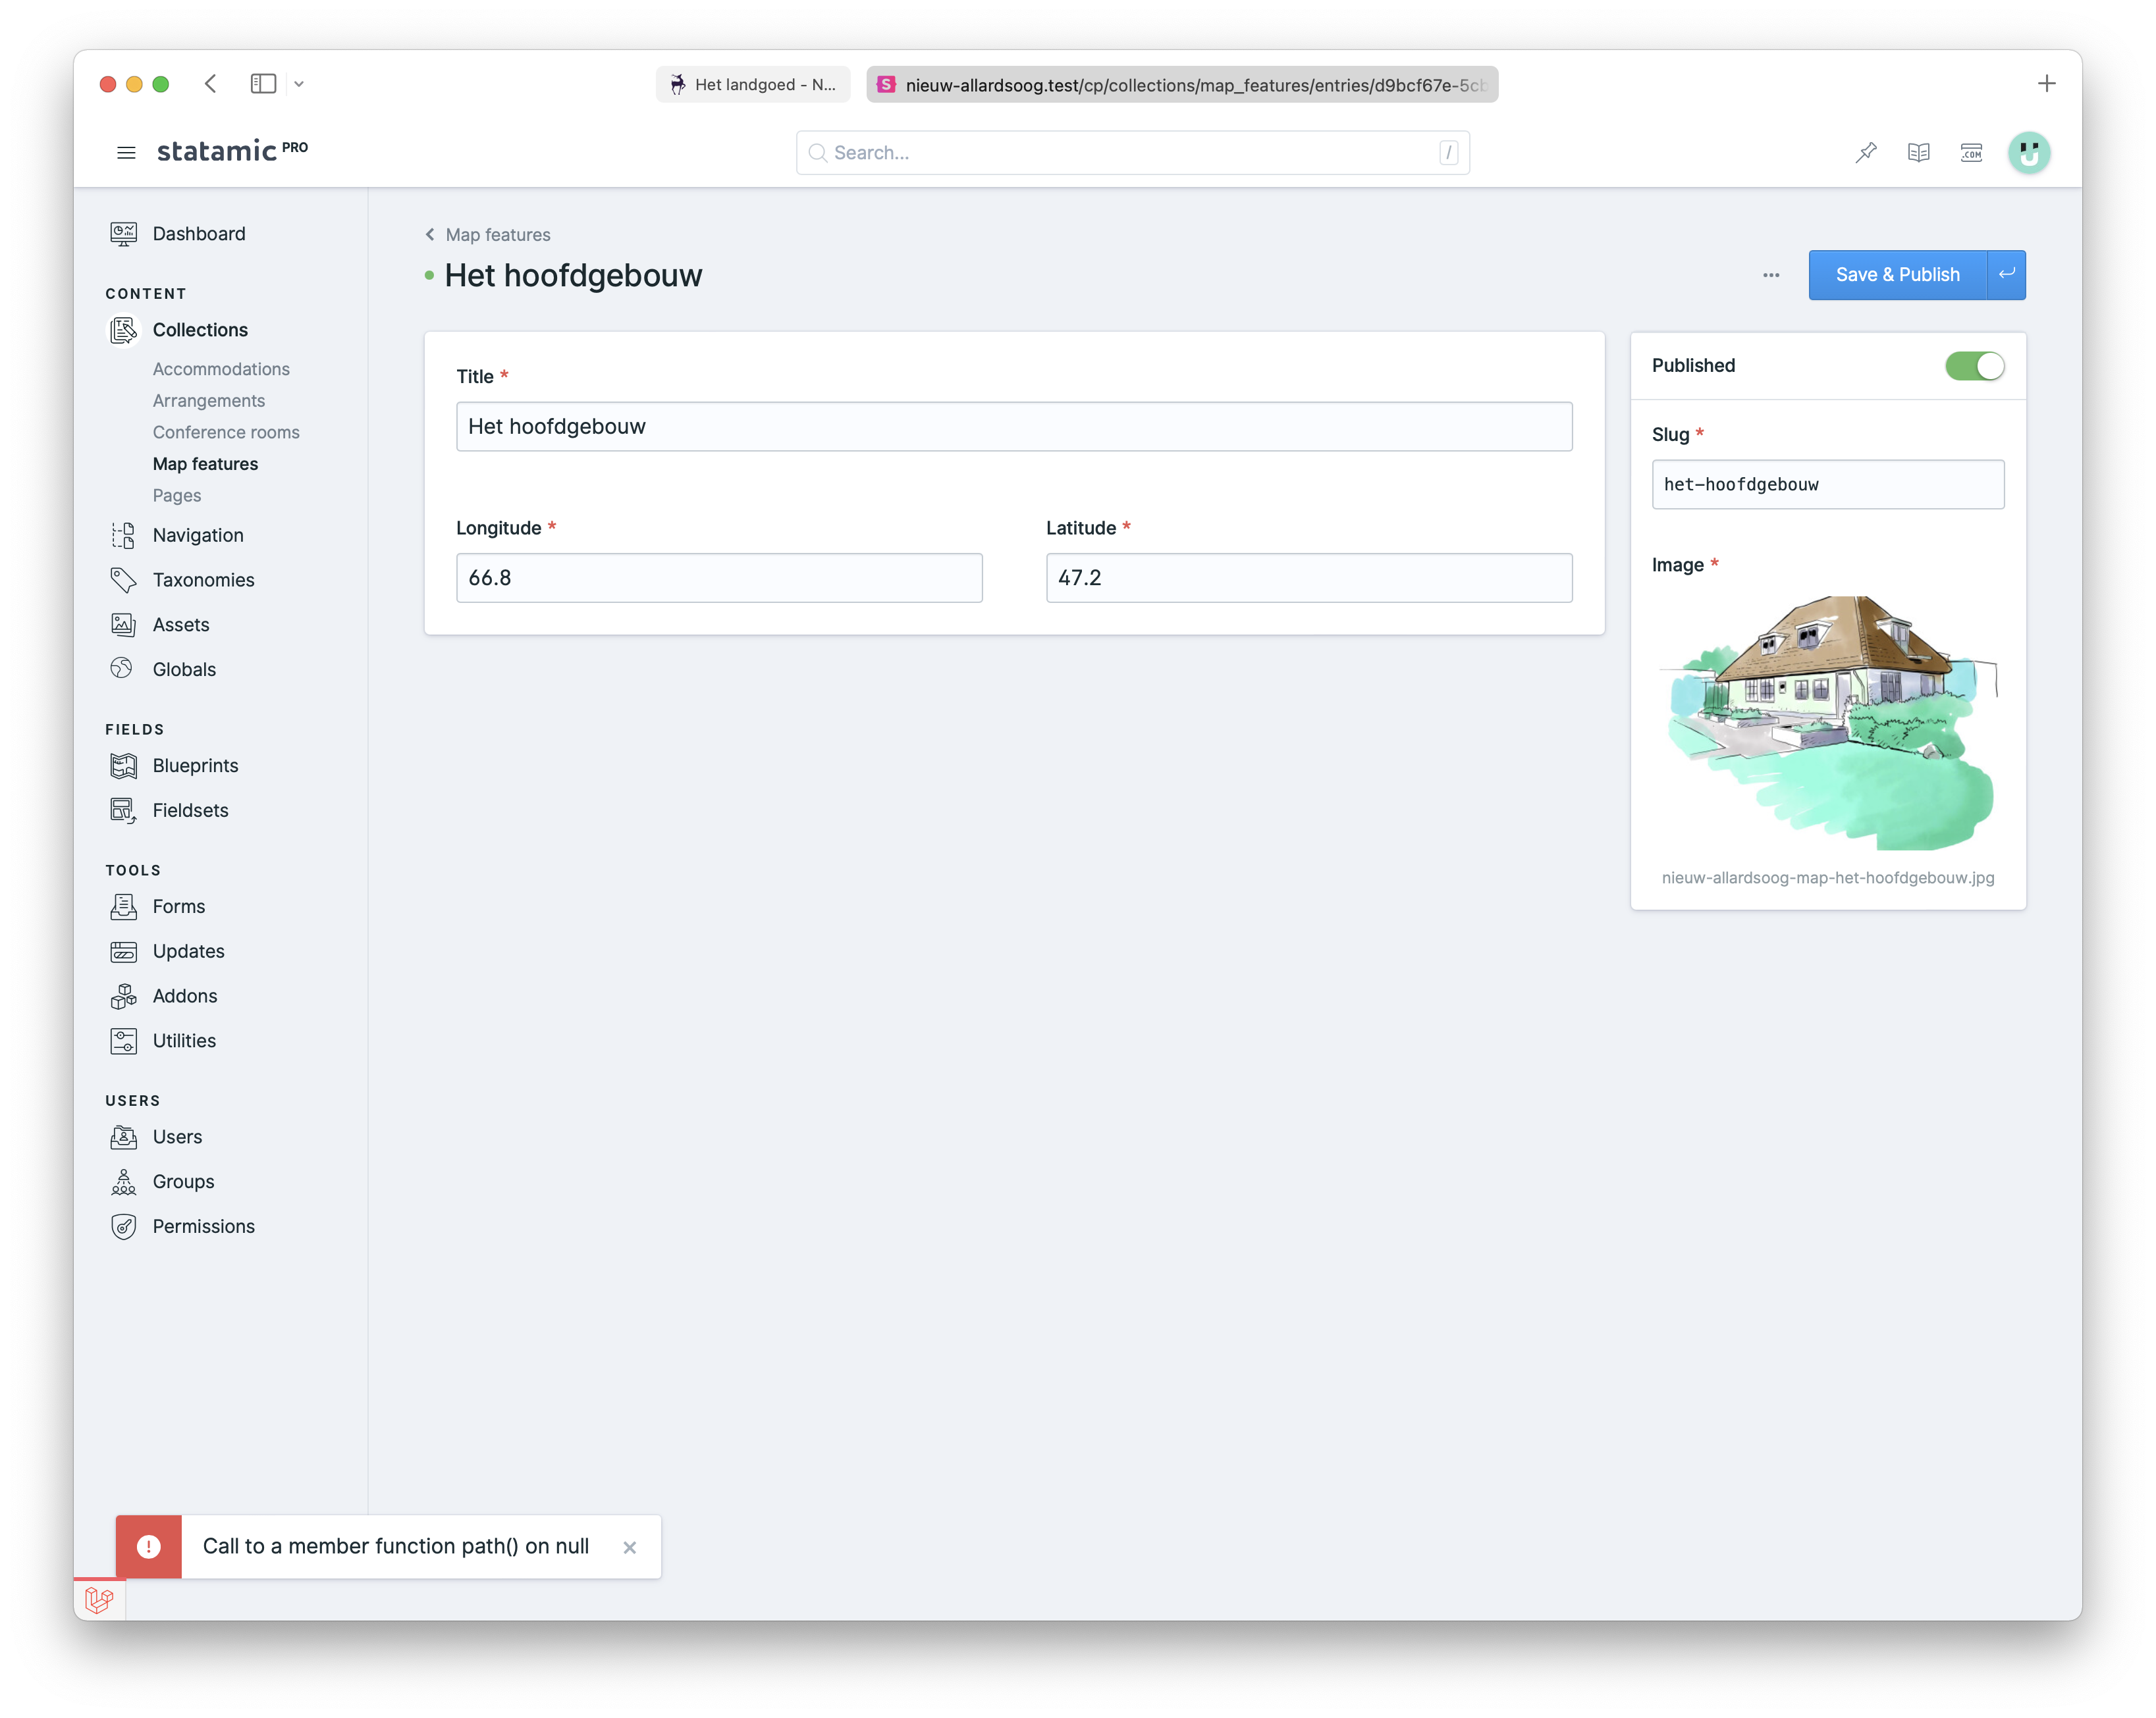
Task: Open the Save & Publish secondary dropdown
Action: [x=2006, y=275]
